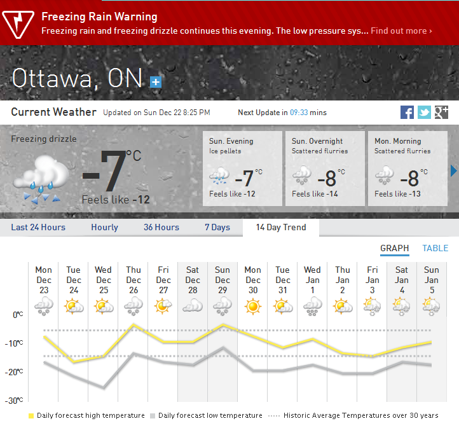Switch to TABLE view
This screenshot has height=428, width=459.
435,248
